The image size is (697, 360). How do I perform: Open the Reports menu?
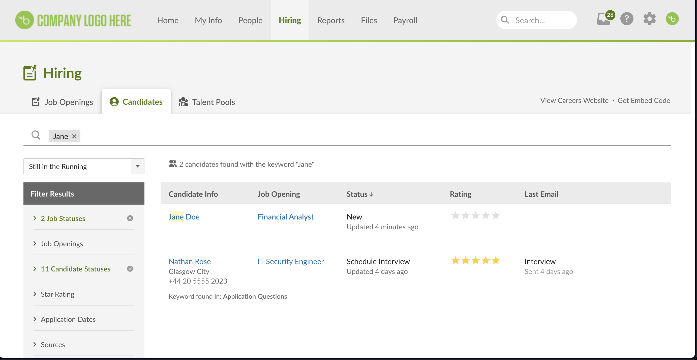click(x=331, y=20)
